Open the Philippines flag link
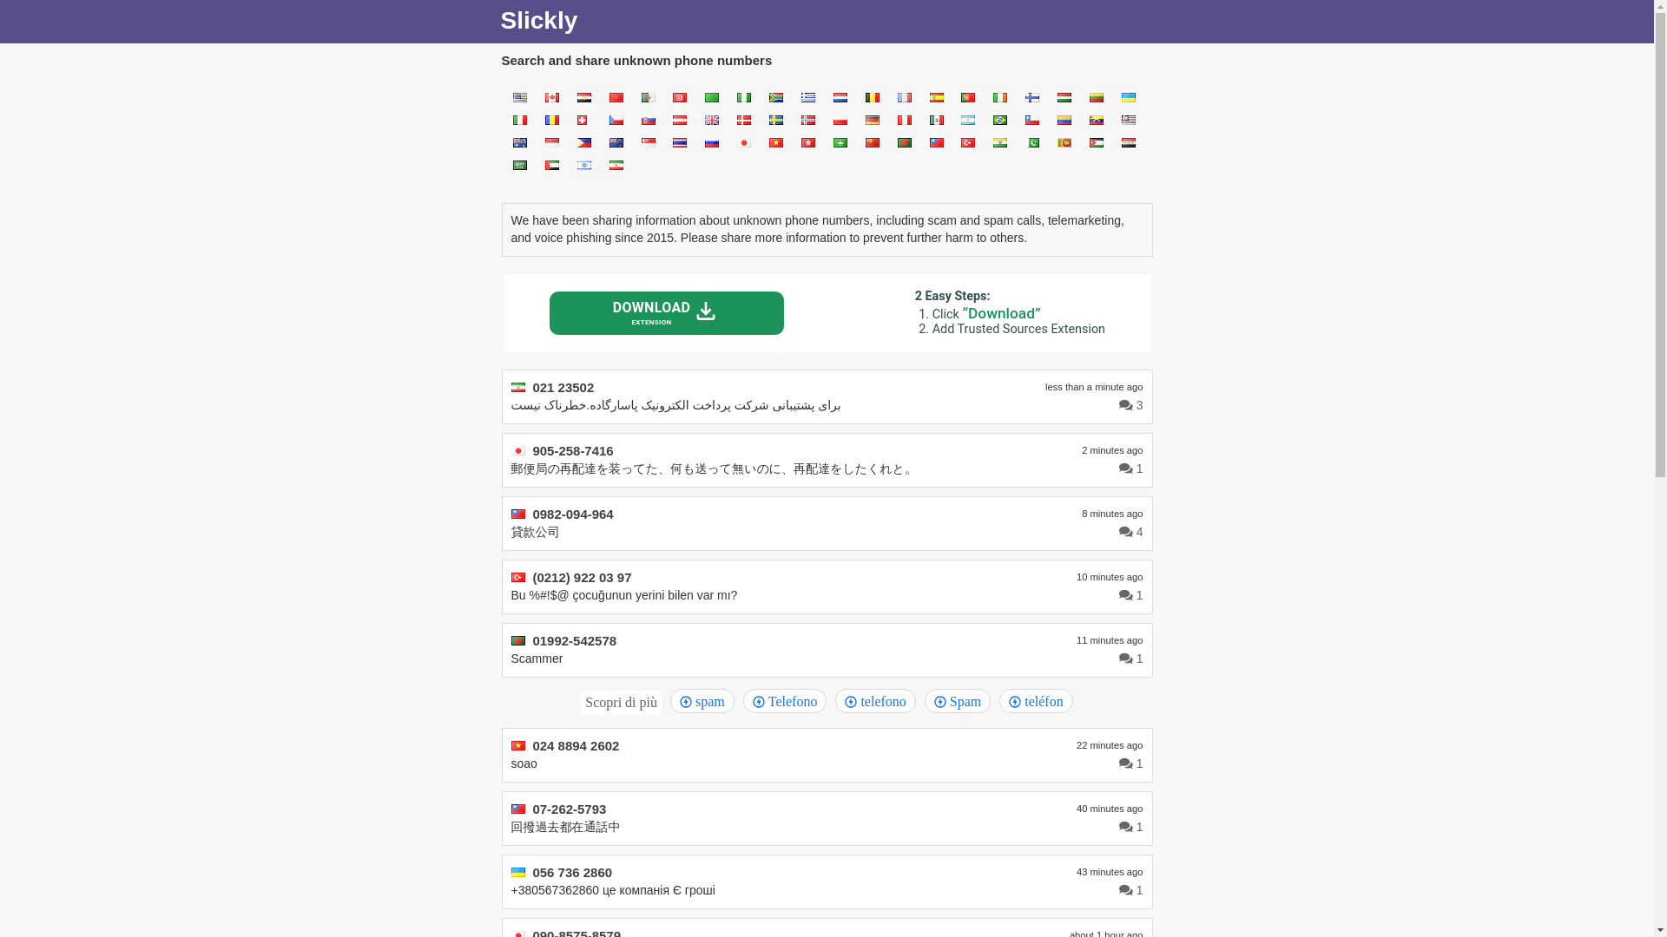Screen dimensions: 1667x937 tap(583, 142)
